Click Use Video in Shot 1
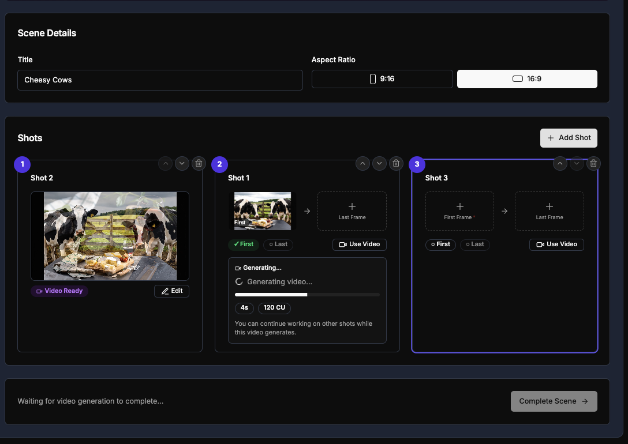This screenshot has width=628, height=444. tap(360, 244)
